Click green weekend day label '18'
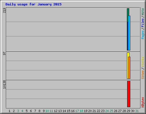Screen dimensions: 146x114 81,111
